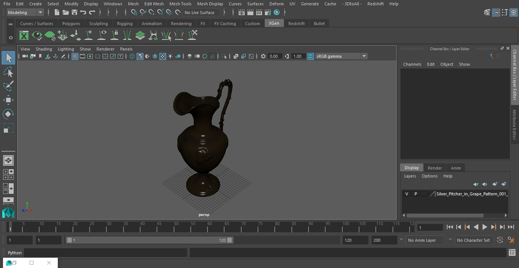Click the open scene folder icon
The height and width of the screenshot is (268, 519).
(x=66, y=13)
